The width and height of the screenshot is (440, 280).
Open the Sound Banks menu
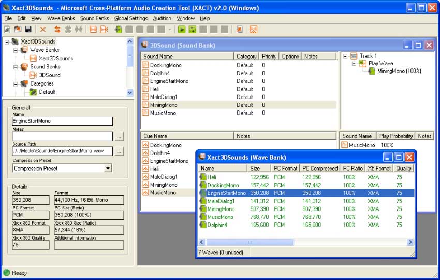[94, 18]
